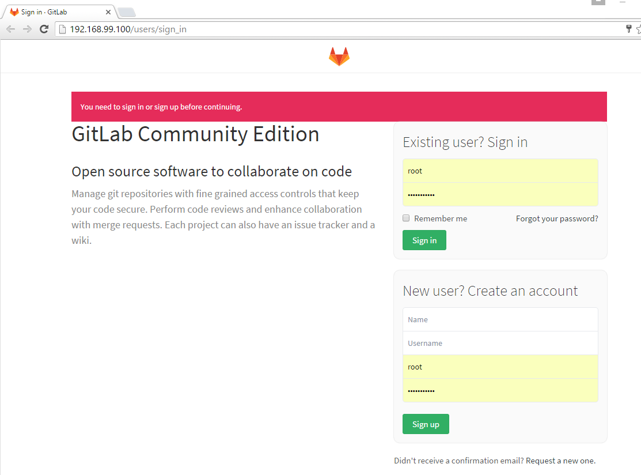Tick the Remember me checkbox
Viewport: 641px width, 475px height.
406,218
